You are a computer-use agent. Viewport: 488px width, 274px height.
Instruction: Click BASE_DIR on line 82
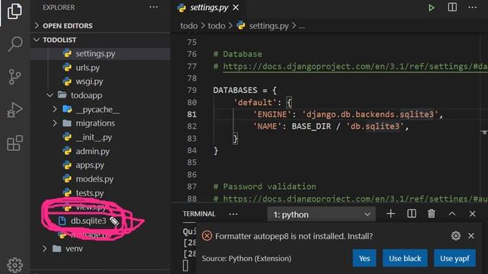click(x=311, y=126)
